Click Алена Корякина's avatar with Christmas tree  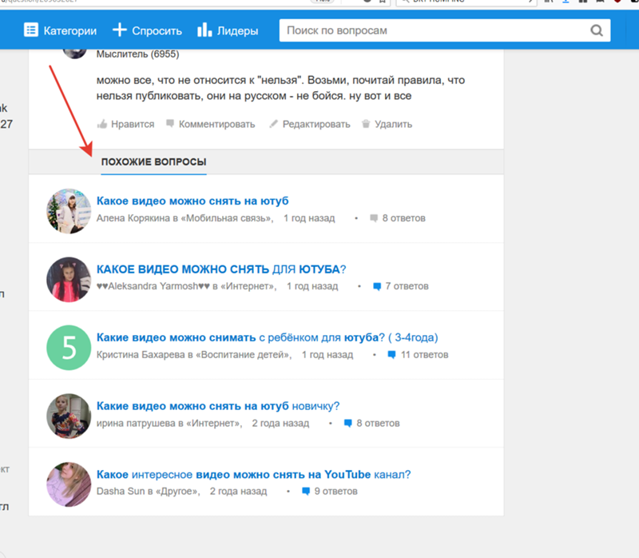(x=69, y=211)
